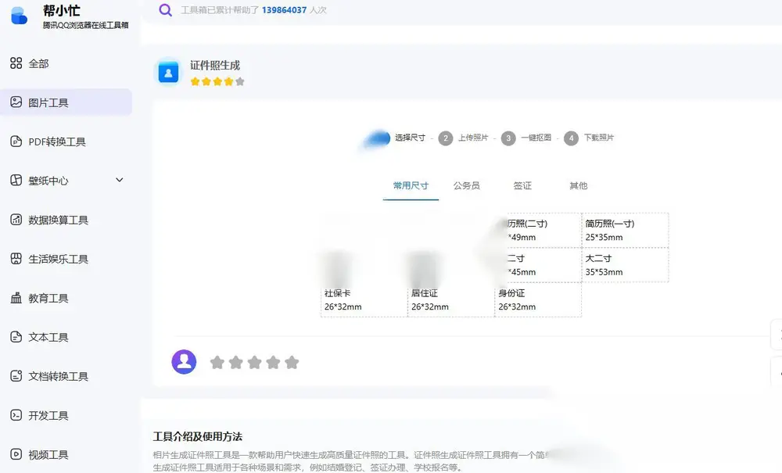The width and height of the screenshot is (782, 473).
Task: Switch to the 其他 tab
Action: click(x=578, y=186)
